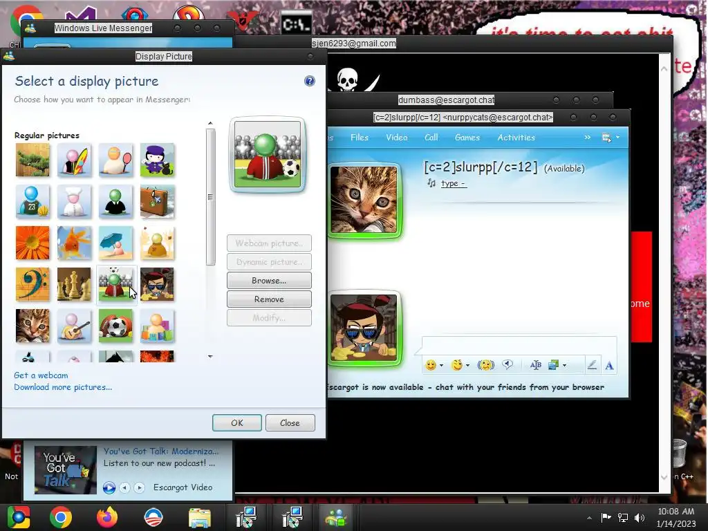Image resolution: width=708 pixels, height=531 pixels.
Task: Open You've Got Talk headline link
Action: (x=161, y=451)
